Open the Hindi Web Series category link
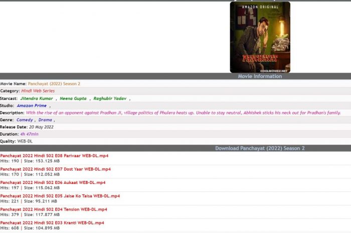Image resolution: width=351 pixels, height=233 pixels. coord(38,91)
